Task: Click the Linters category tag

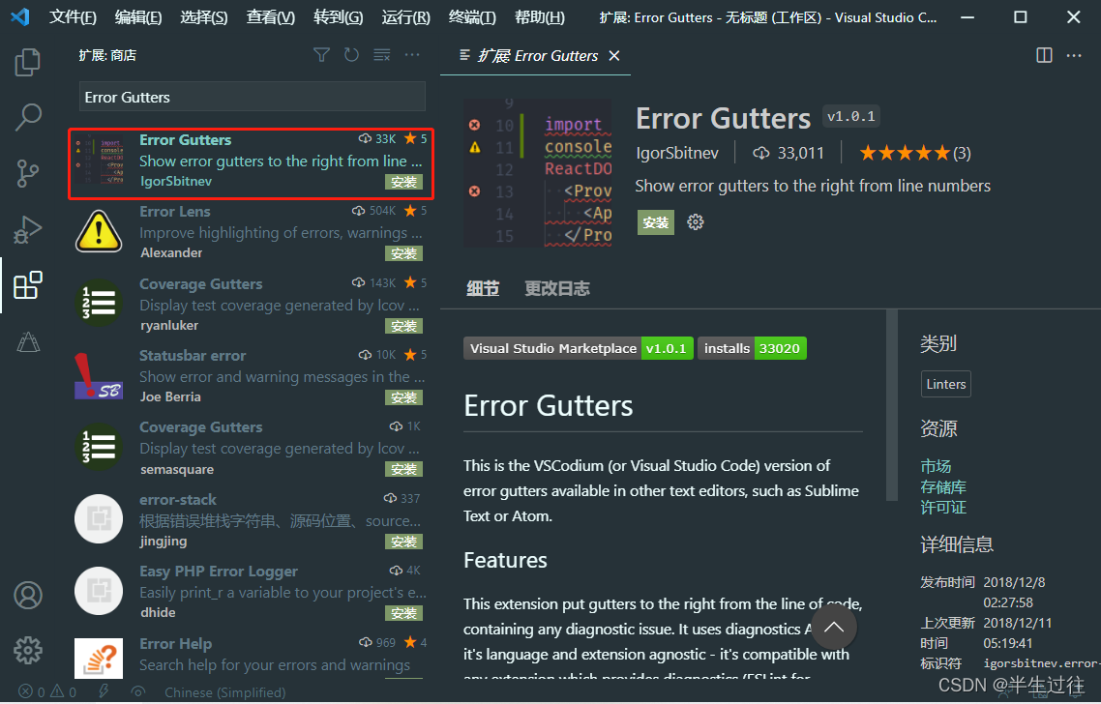Action: [x=946, y=384]
